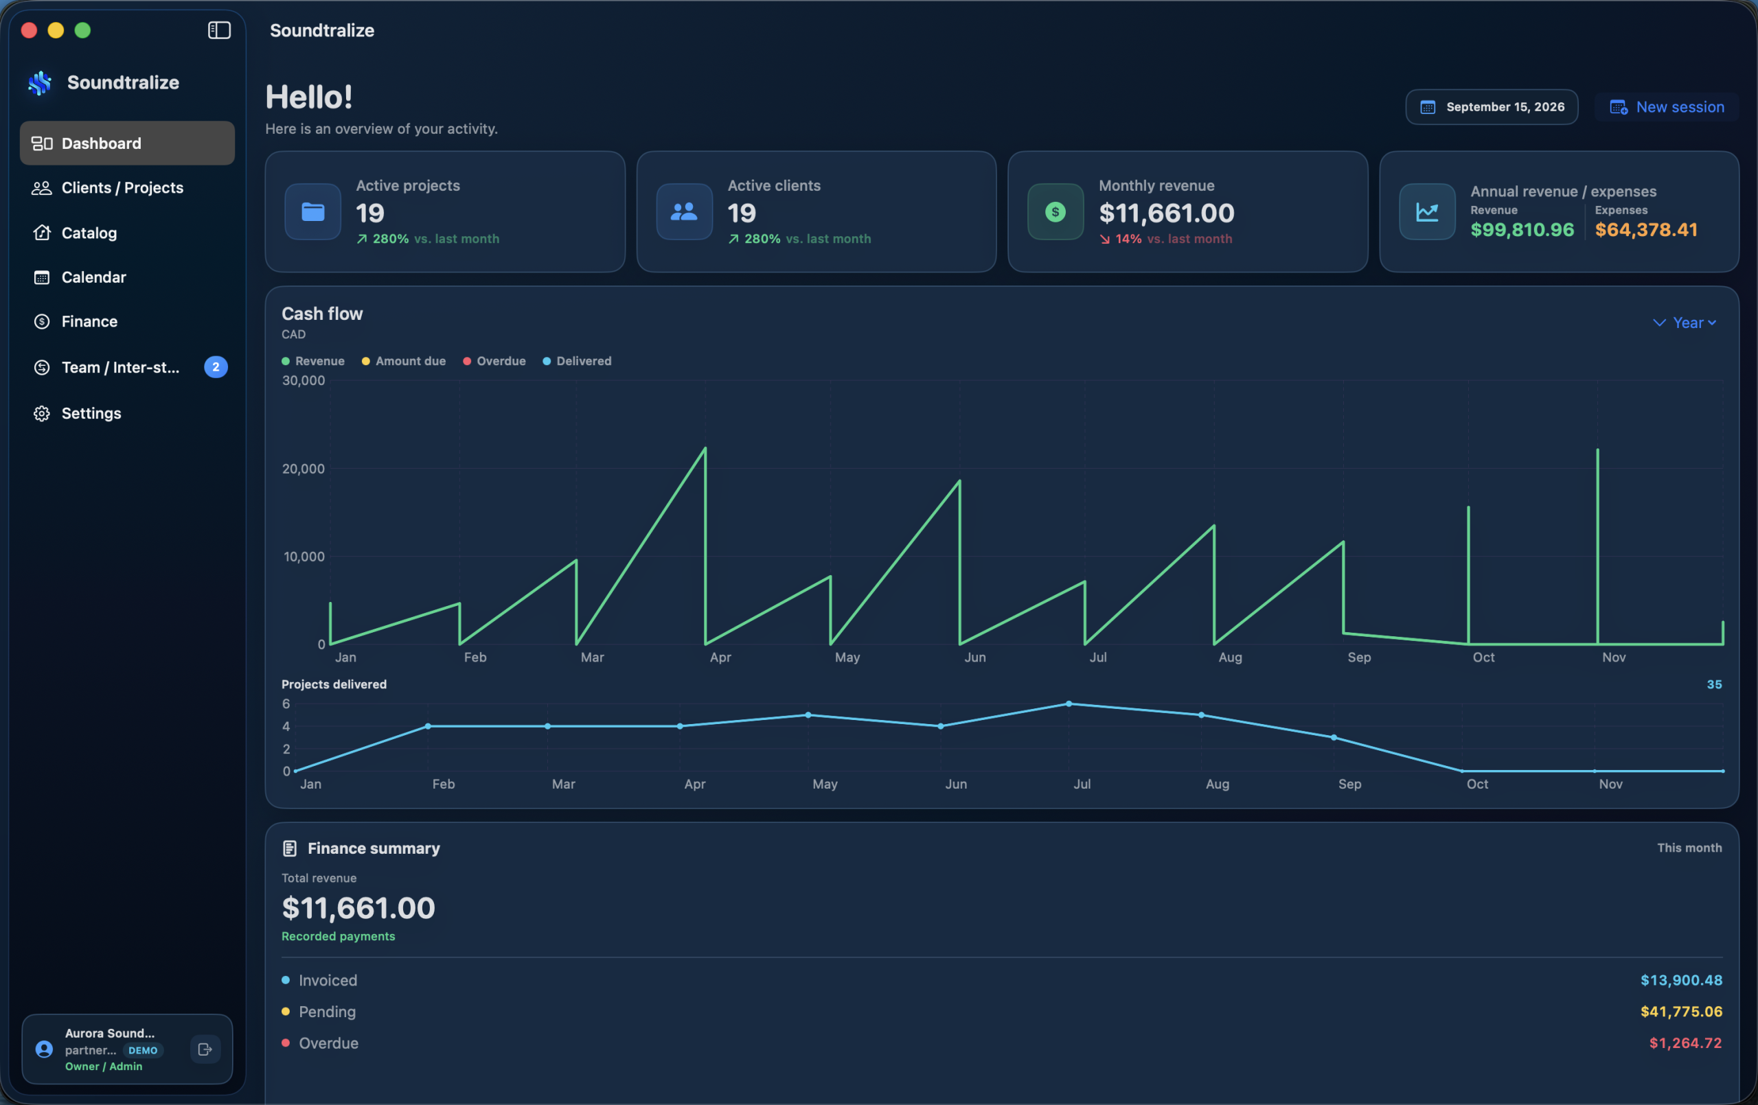Click the Recorded payments label

click(x=338, y=936)
